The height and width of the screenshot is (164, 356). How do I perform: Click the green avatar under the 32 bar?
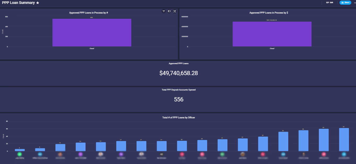point(222,154)
